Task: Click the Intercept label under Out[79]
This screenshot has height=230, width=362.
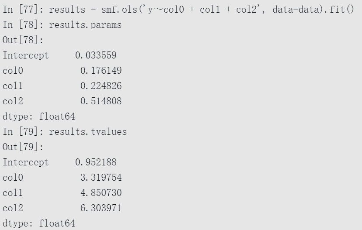Action: coord(26,162)
